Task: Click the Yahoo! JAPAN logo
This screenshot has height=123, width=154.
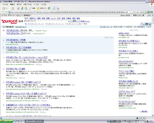Action: click(9, 22)
